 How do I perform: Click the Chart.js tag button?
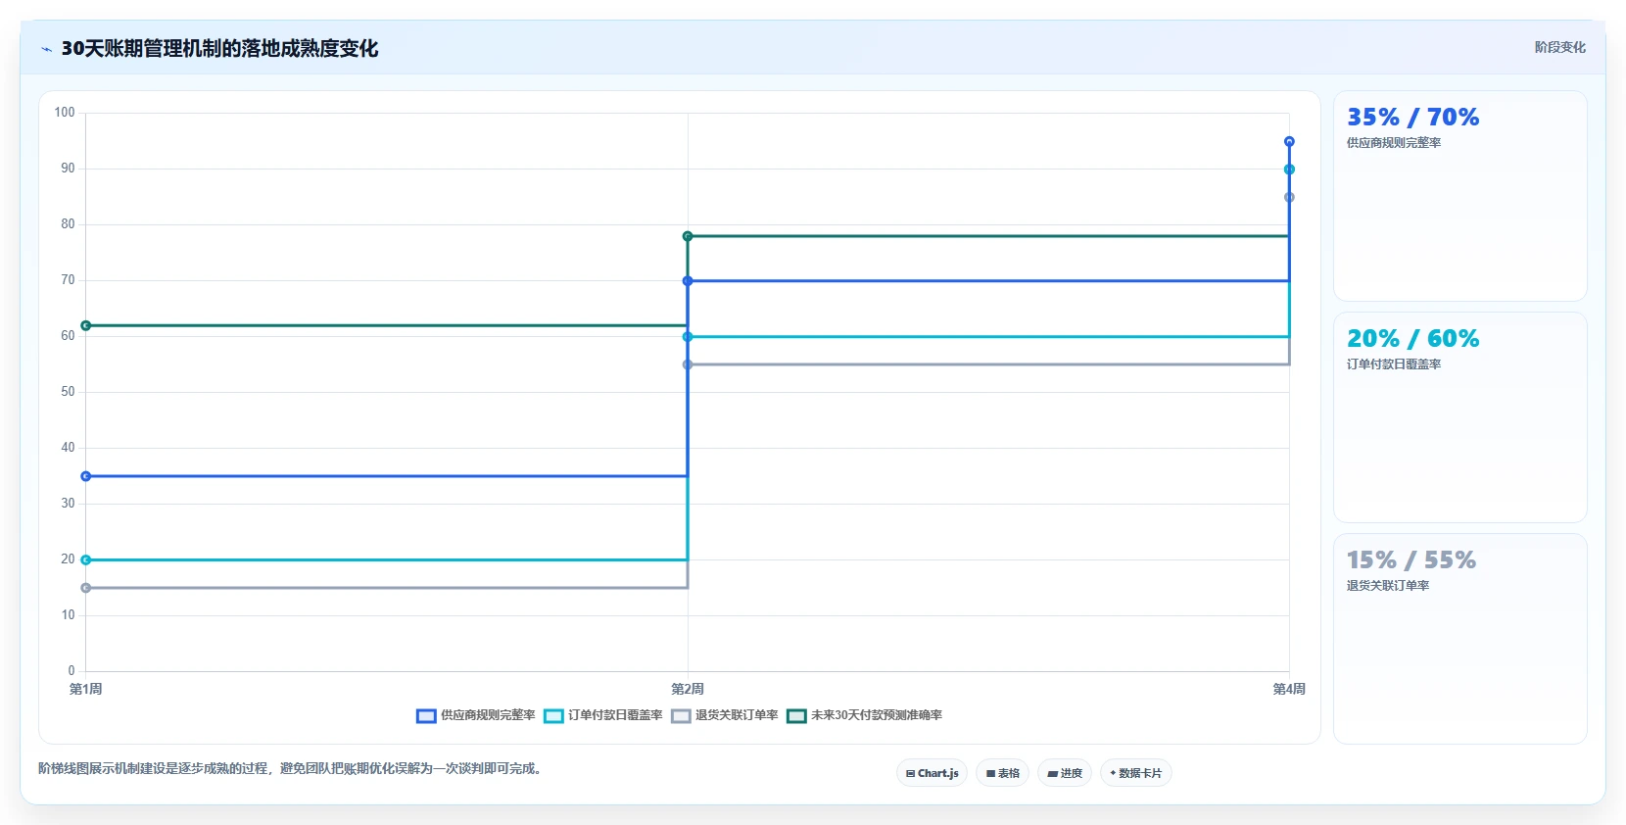(x=932, y=773)
